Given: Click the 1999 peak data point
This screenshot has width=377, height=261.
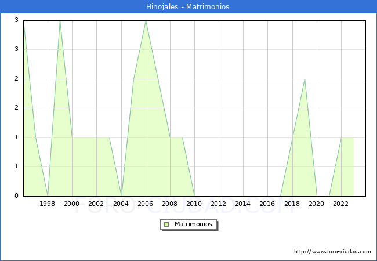Looking at the screenshot, I should 60,21.
